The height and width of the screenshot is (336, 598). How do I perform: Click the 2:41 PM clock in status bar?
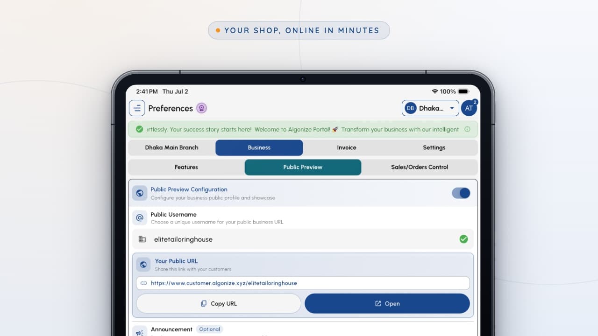click(x=147, y=91)
